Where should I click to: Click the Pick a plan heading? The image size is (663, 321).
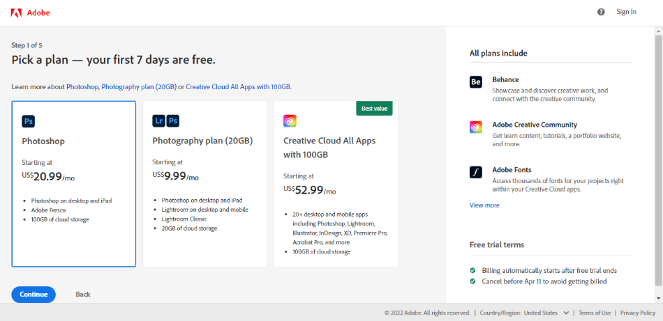[x=113, y=59]
